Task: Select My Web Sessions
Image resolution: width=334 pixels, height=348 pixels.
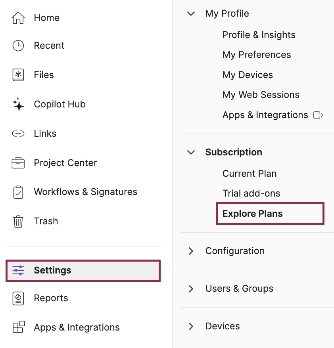Action: 261,95
